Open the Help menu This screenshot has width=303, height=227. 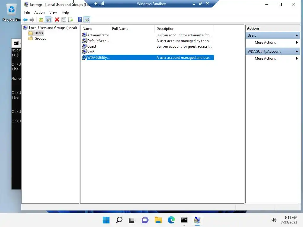[x=65, y=12]
